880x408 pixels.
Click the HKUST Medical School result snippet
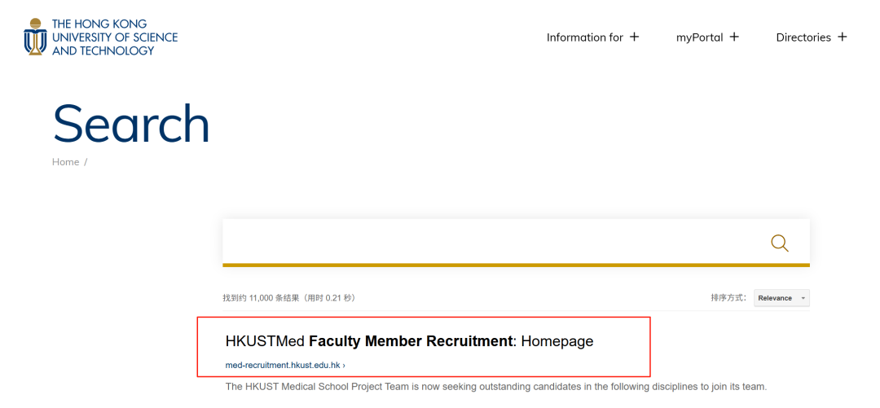tap(495, 387)
